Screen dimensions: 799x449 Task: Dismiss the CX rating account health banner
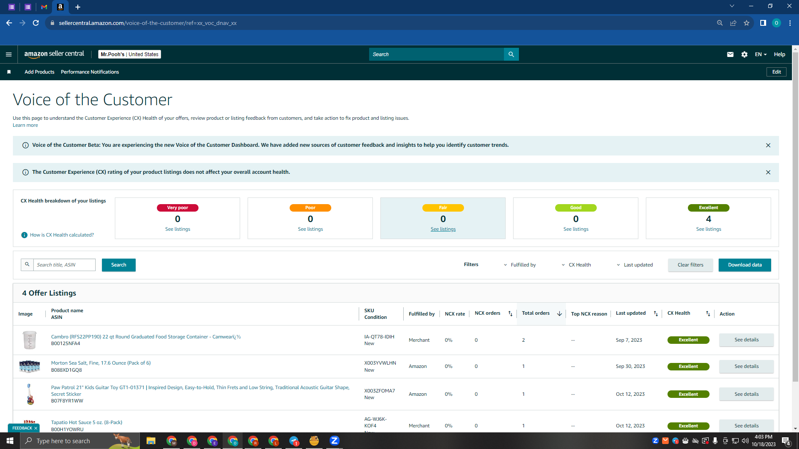[x=768, y=173]
